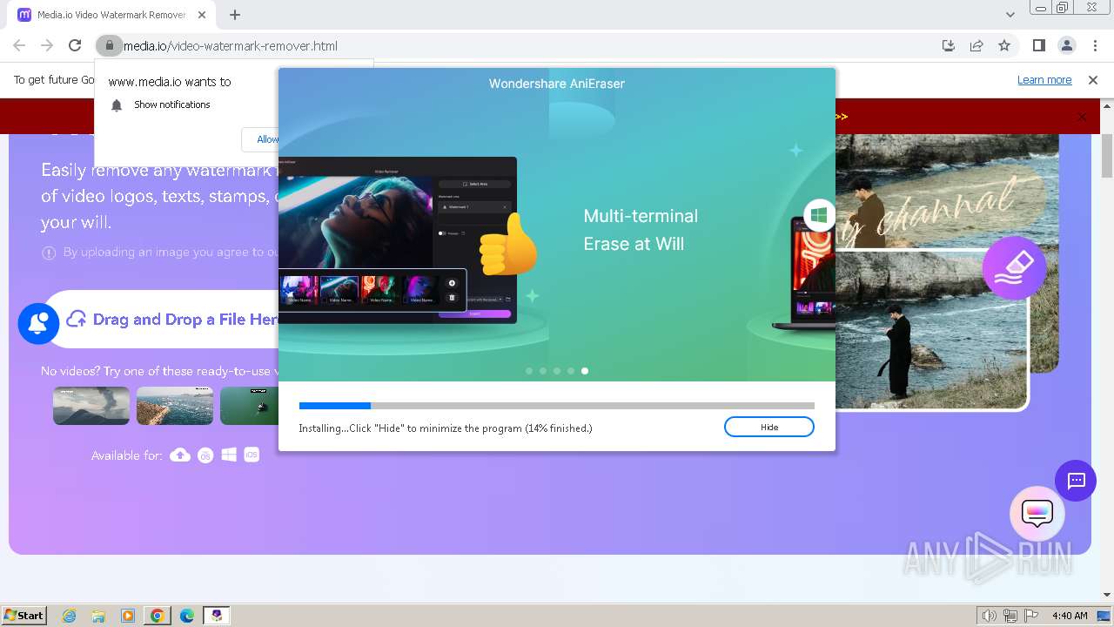Image resolution: width=1114 pixels, height=627 pixels.
Task: Open the purple chat message button
Action: pos(1076,481)
